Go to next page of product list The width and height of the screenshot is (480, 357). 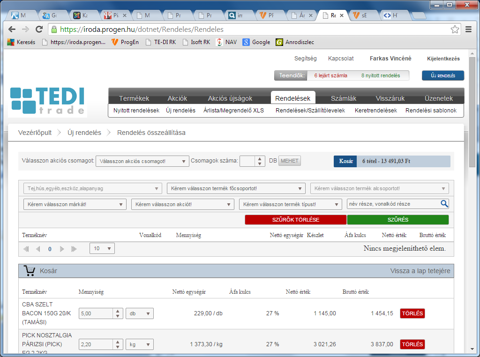click(x=62, y=249)
